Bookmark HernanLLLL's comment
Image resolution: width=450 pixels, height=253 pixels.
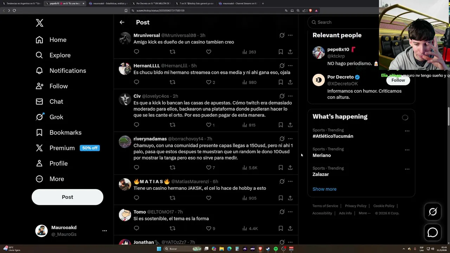pos(281,82)
